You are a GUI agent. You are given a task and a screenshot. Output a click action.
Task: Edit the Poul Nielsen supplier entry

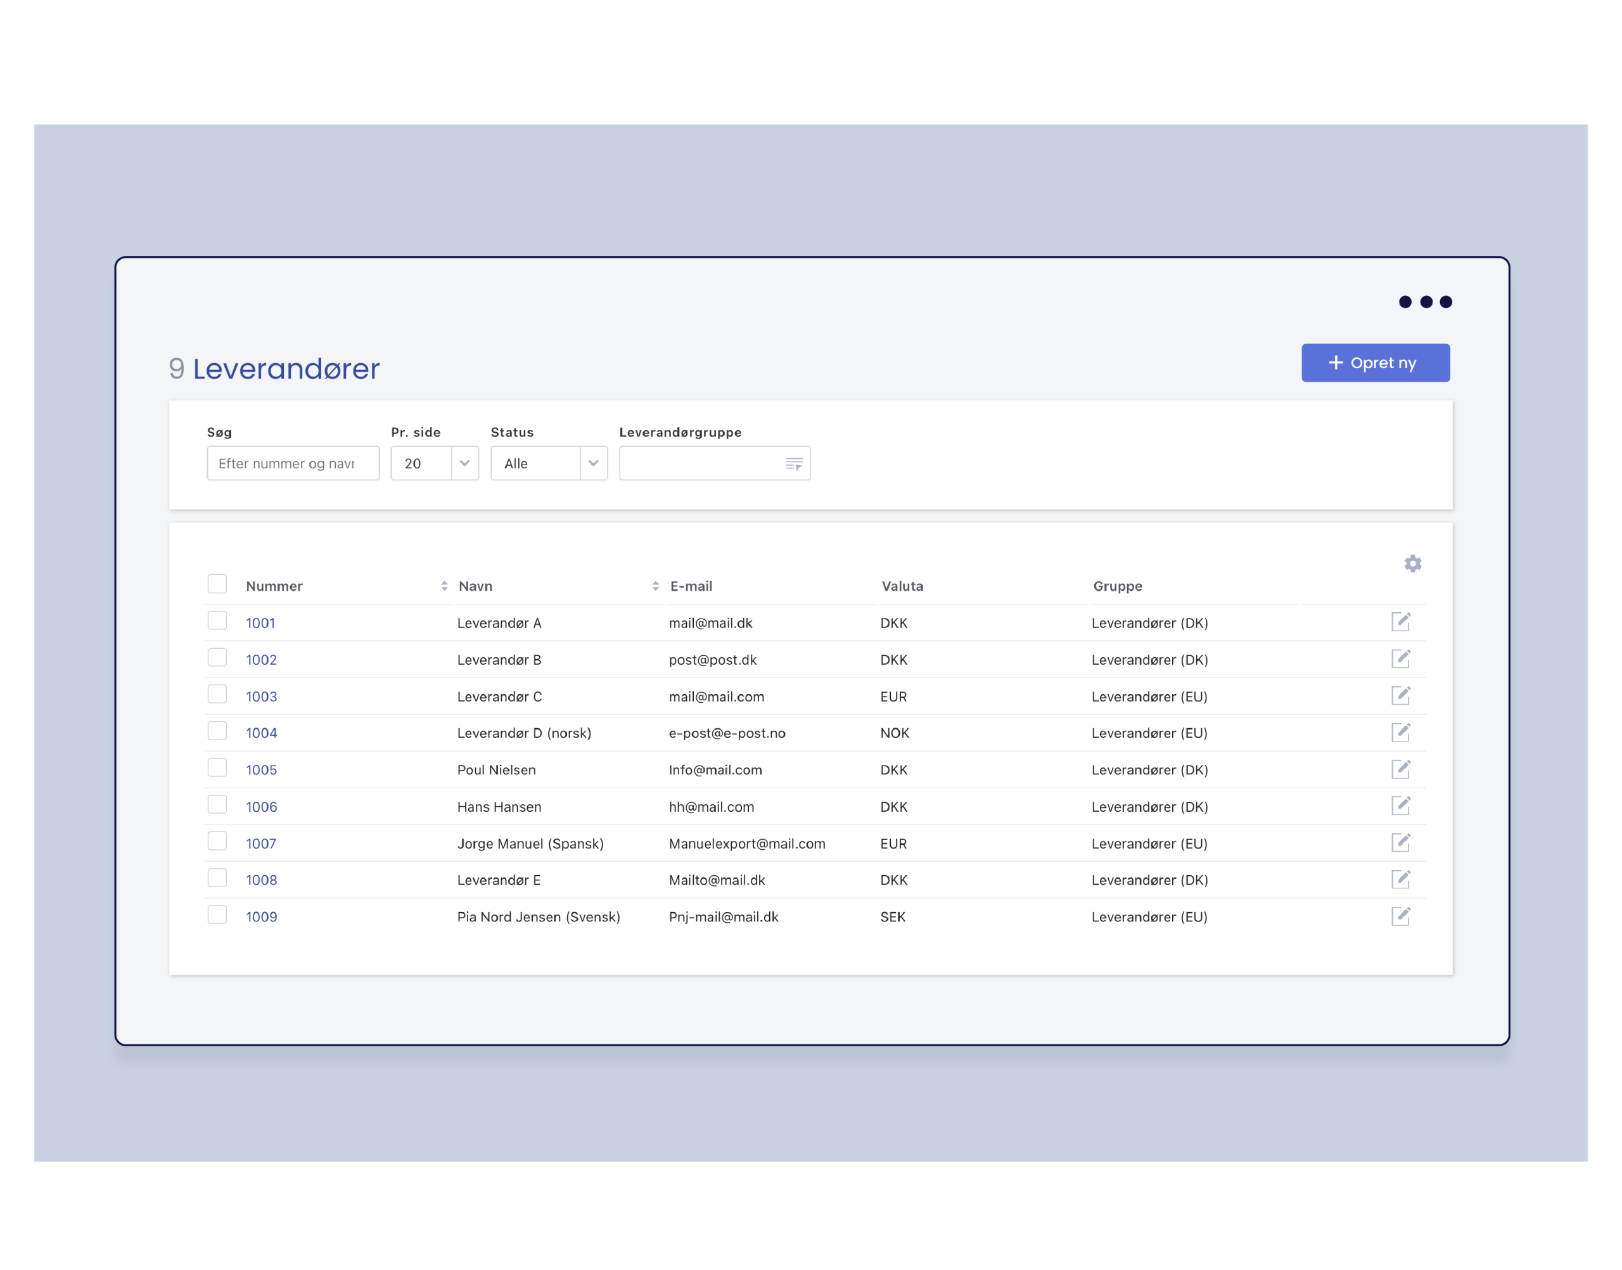point(1400,769)
